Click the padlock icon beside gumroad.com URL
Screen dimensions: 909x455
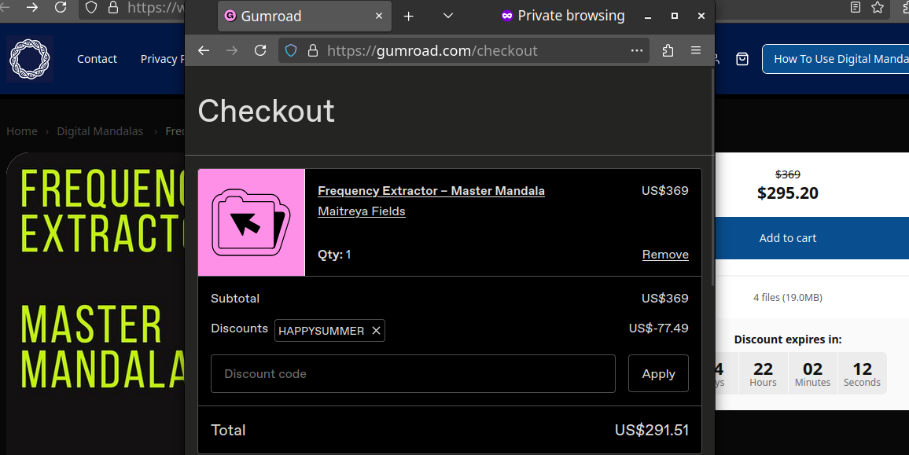coord(312,50)
